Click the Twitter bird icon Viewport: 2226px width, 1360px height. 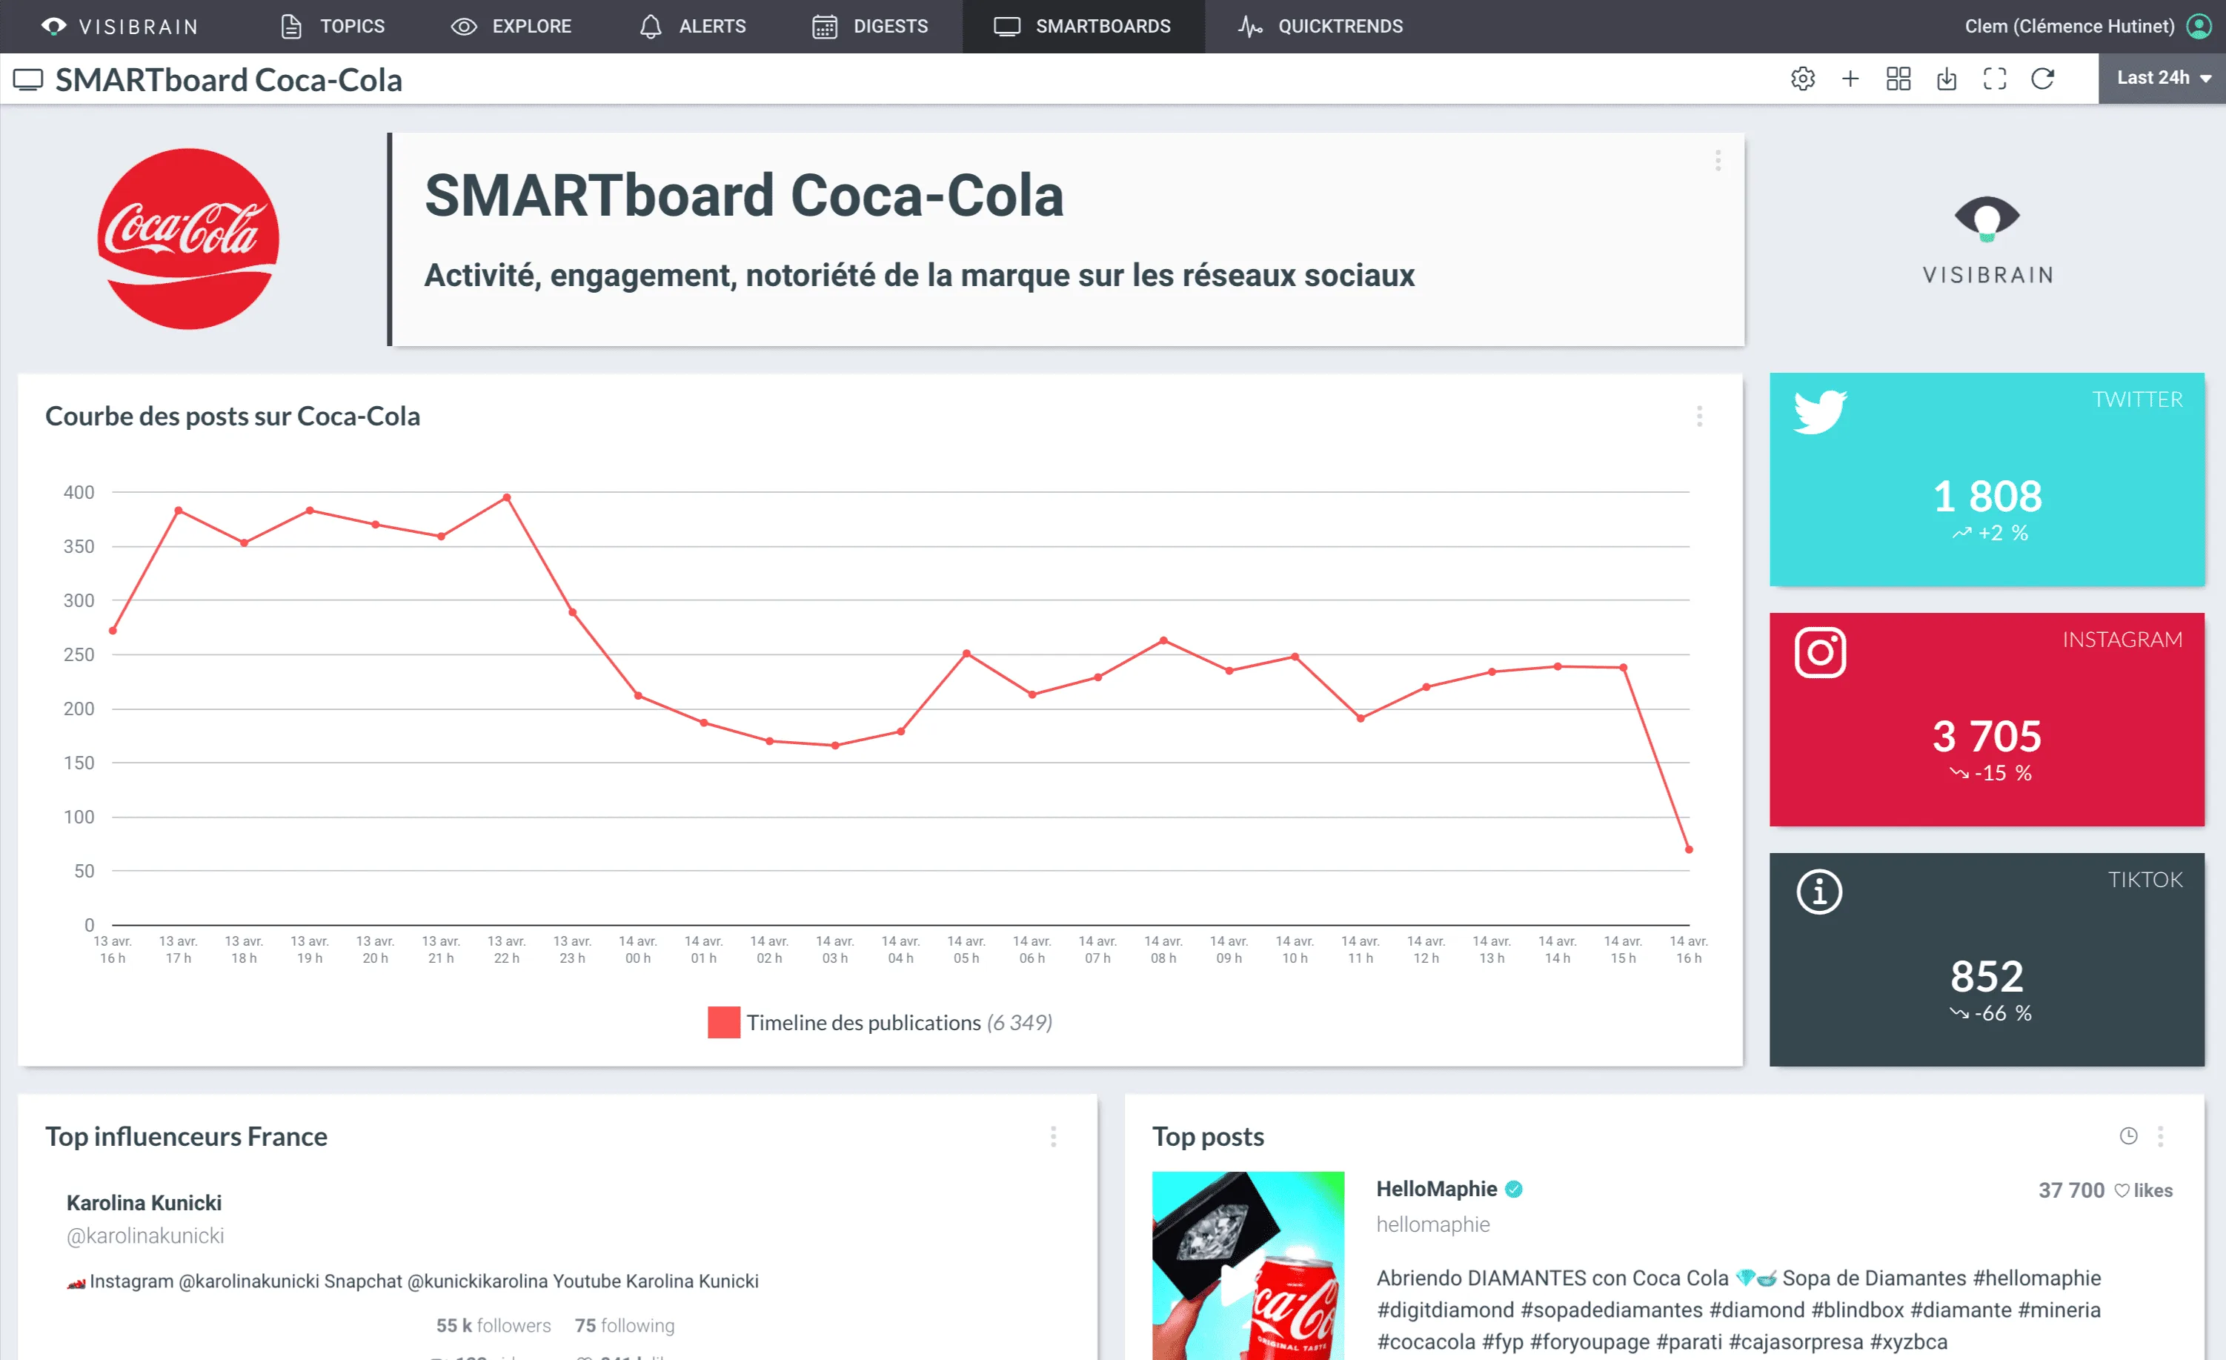click(x=1819, y=412)
